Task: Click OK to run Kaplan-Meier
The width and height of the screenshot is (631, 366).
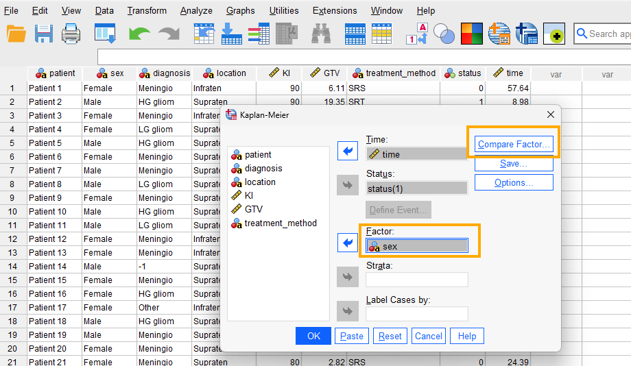Action: pyautogui.click(x=313, y=336)
